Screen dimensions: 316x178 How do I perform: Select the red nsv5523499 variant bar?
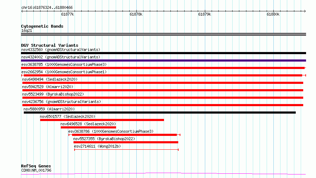click(x=163, y=98)
